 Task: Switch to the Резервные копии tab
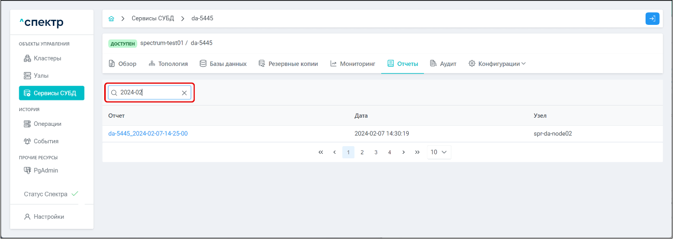(x=288, y=64)
